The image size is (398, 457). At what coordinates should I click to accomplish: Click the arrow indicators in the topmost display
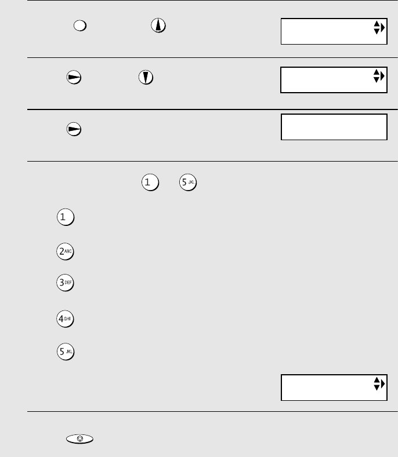(x=379, y=27)
